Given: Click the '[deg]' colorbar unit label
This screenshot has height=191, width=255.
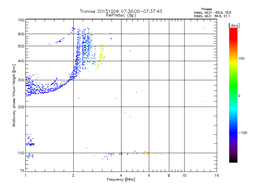Looking at the screenshot, I should [x=234, y=25].
